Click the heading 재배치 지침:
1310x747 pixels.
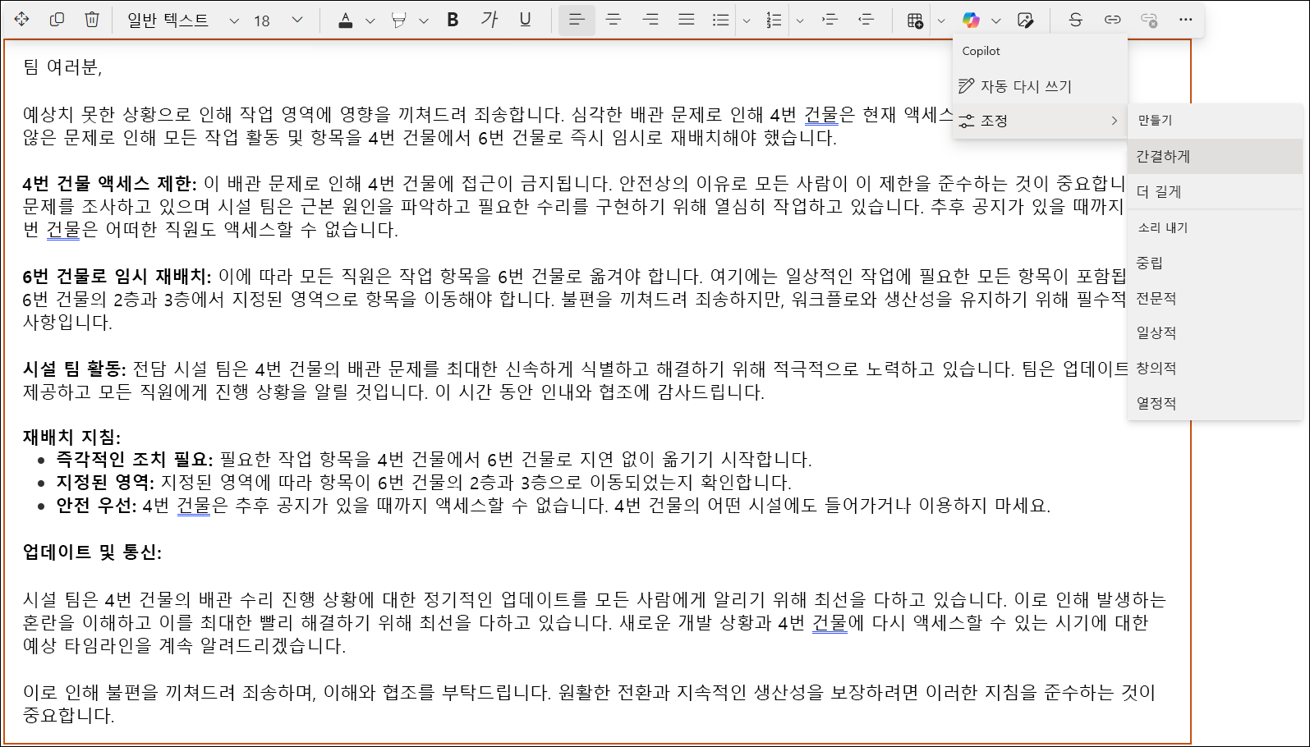[71, 438]
